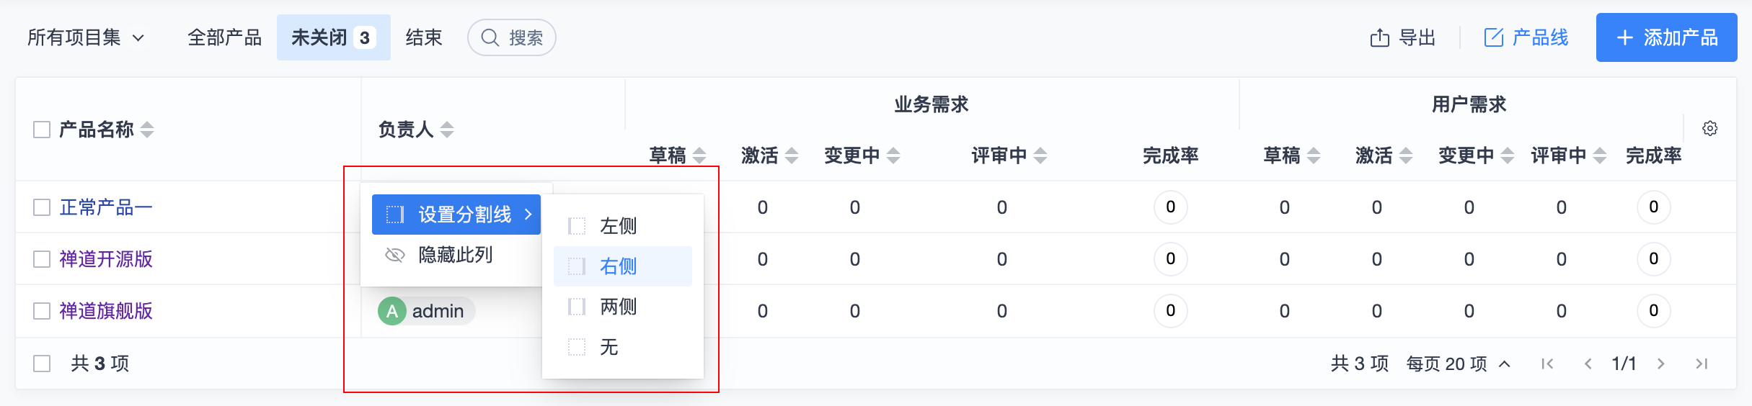Screen dimensions: 1752x406
Task: Expand the 每页 20 项 page size selector
Action: (1458, 364)
